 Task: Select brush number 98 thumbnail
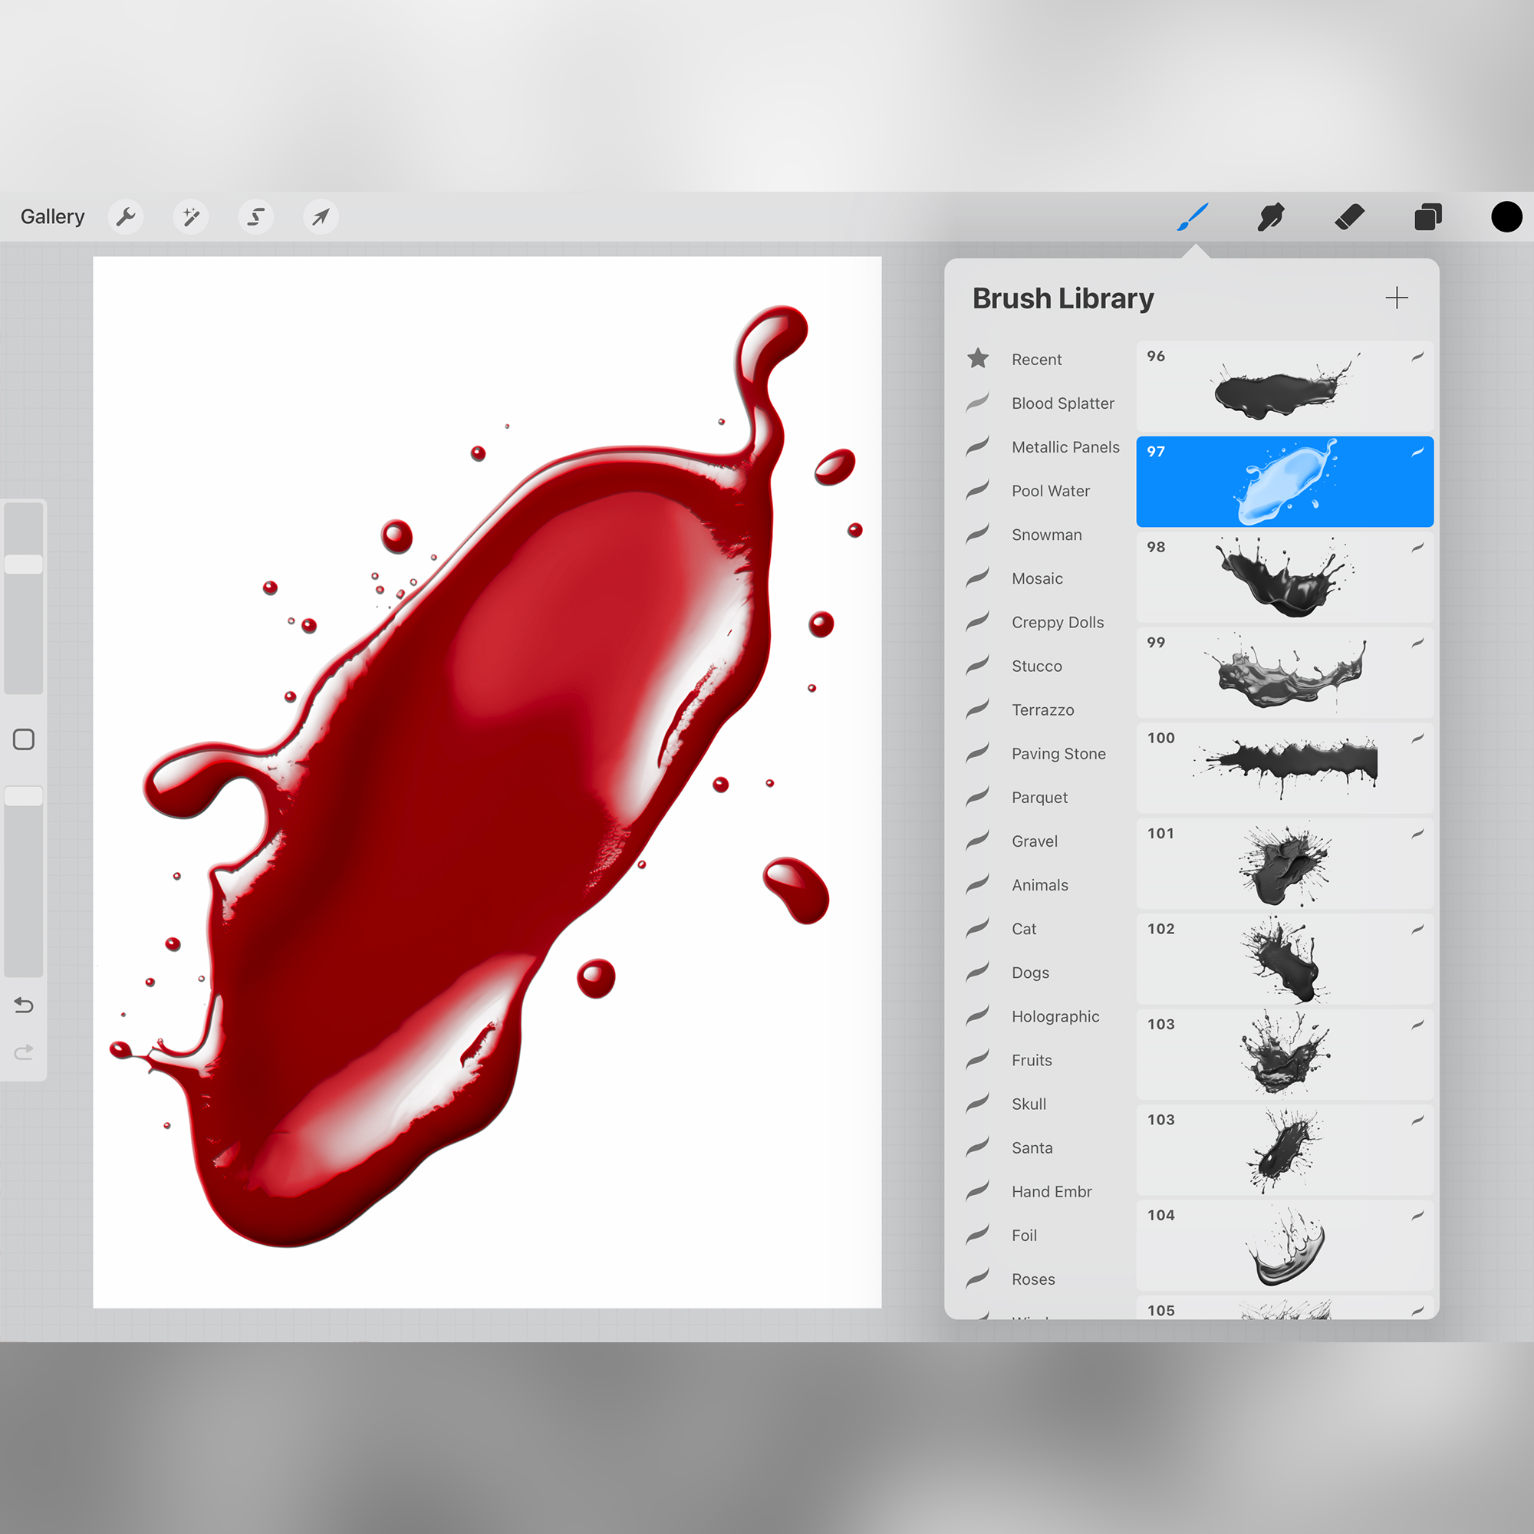pyautogui.click(x=1284, y=578)
